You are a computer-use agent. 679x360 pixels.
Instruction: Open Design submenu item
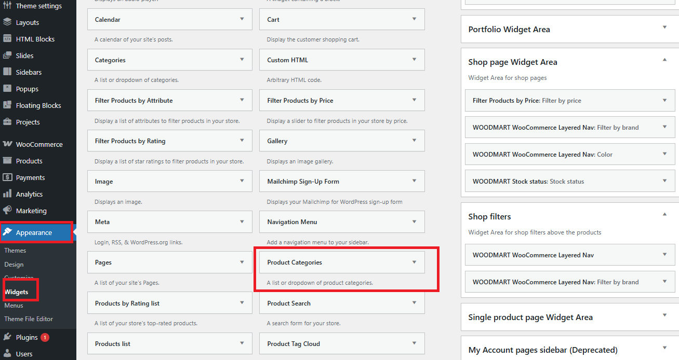pyautogui.click(x=14, y=265)
